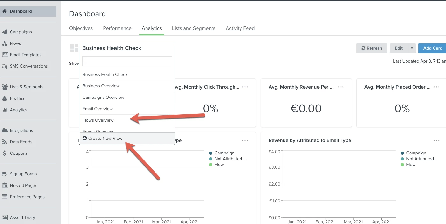
Task: Click the Lists & Segments people icon
Action: point(4,87)
